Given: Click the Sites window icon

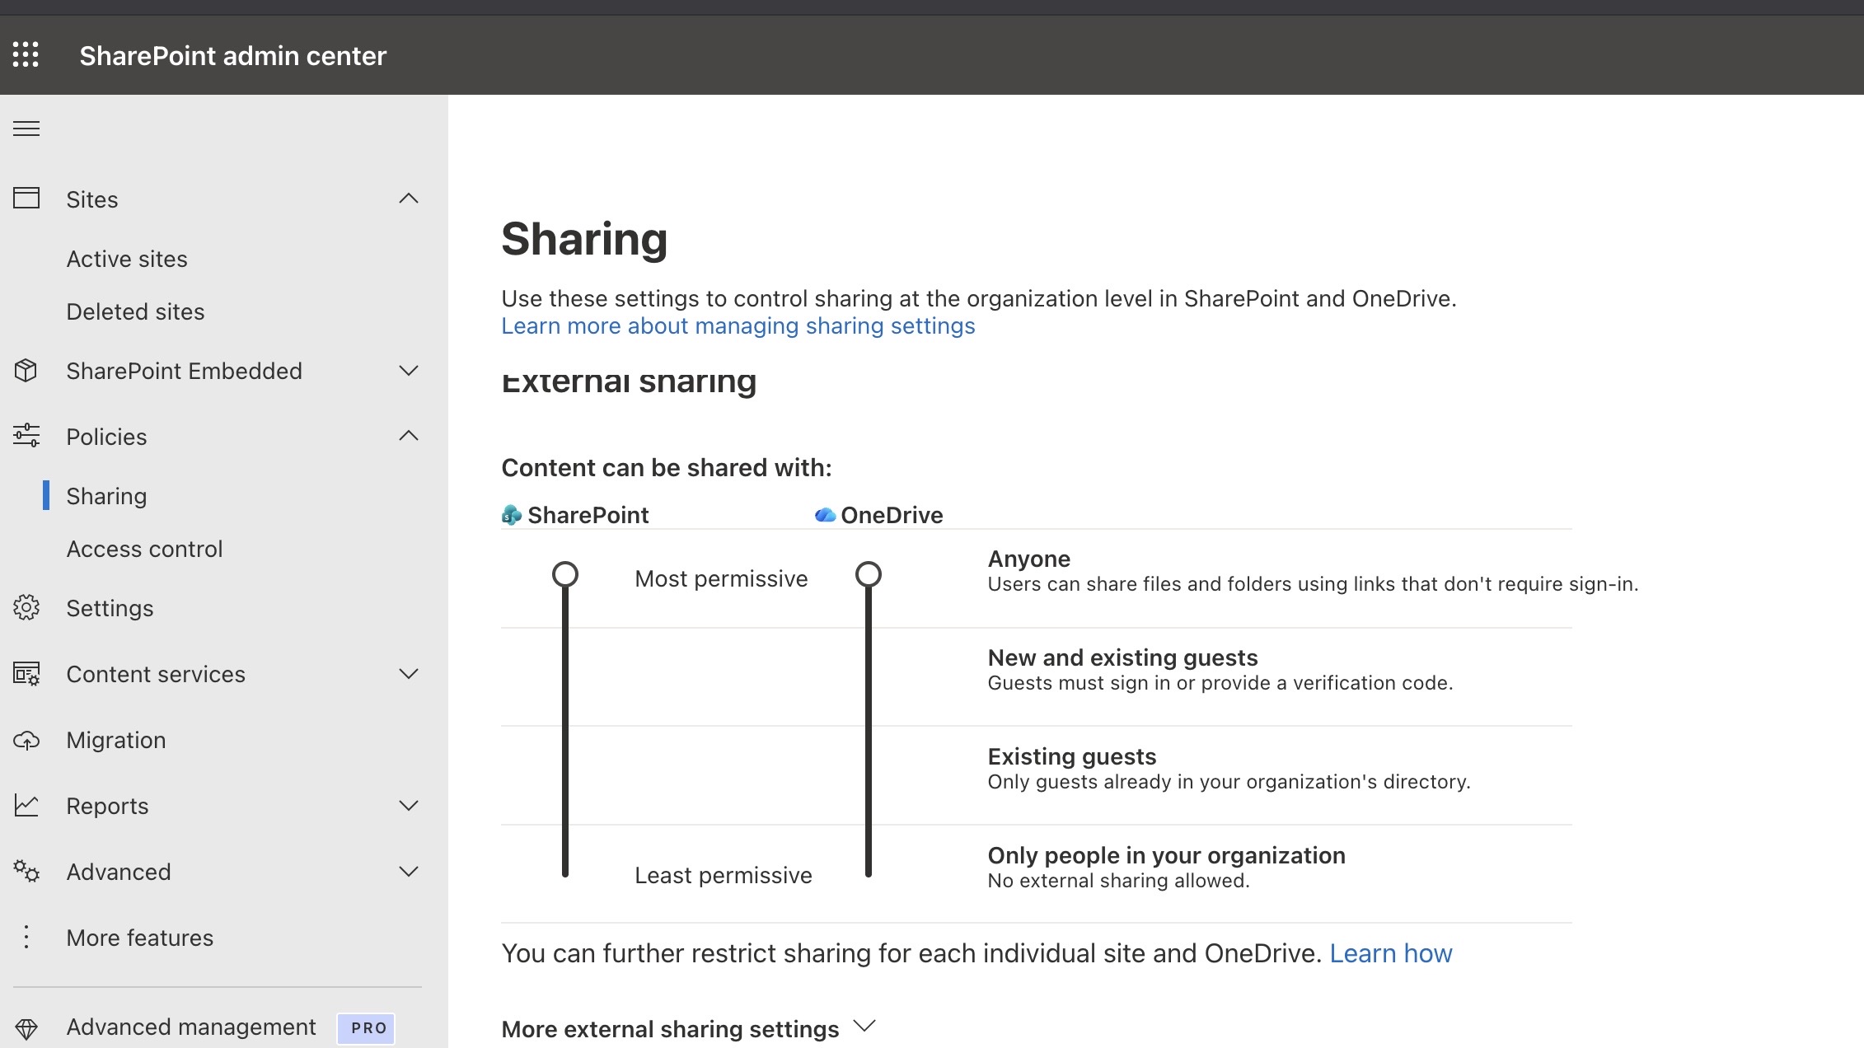Looking at the screenshot, I should (x=26, y=199).
